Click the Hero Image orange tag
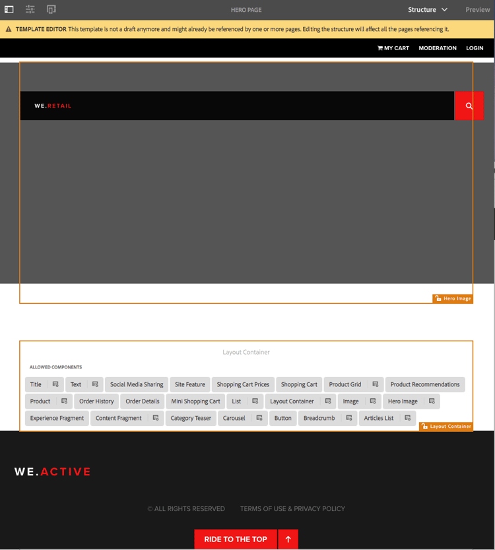The image size is (495, 550). coord(453,298)
